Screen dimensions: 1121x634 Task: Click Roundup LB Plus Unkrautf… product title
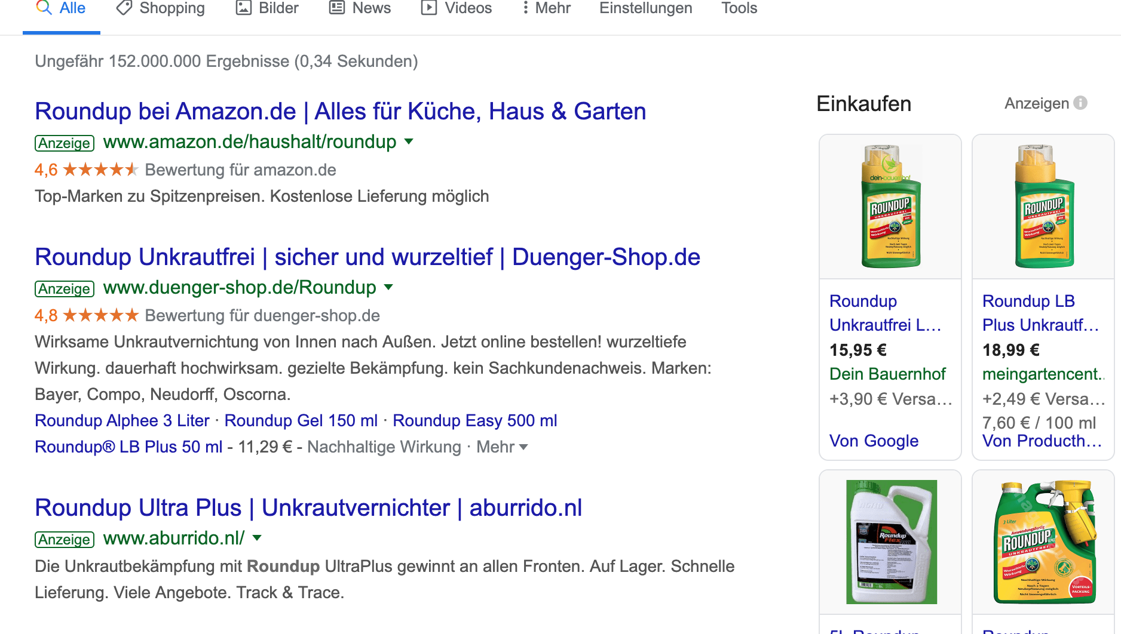click(1041, 313)
